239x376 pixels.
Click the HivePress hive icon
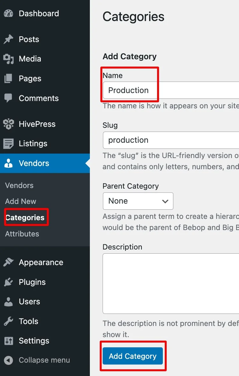pyautogui.click(x=8, y=124)
